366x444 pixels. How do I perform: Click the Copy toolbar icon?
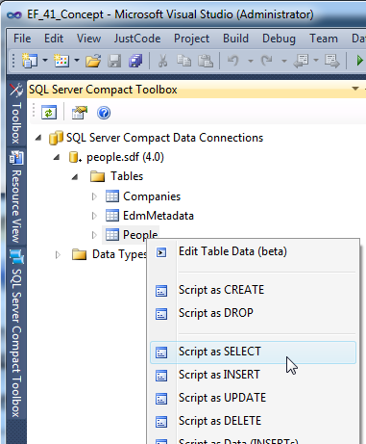click(184, 61)
